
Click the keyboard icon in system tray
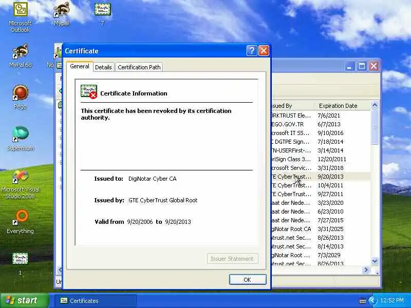click(x=363, y=301)
